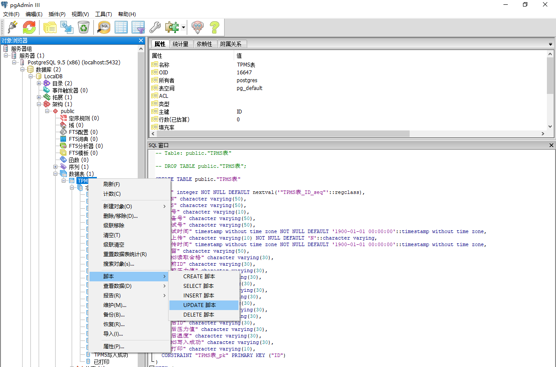Click the add server connection plug icon
This screenshot has height=367, width=556.
coord(12,27)
